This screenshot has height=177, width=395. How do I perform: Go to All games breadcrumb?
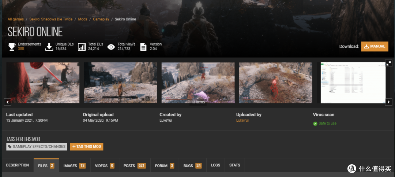pyautogui.click(x=16, y=19)
